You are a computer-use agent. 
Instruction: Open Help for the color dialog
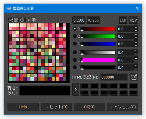[x=23, y=107]
